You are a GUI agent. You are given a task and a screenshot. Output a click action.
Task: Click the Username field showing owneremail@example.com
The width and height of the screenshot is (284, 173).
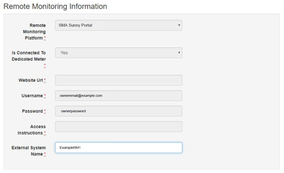click(119, 96)
